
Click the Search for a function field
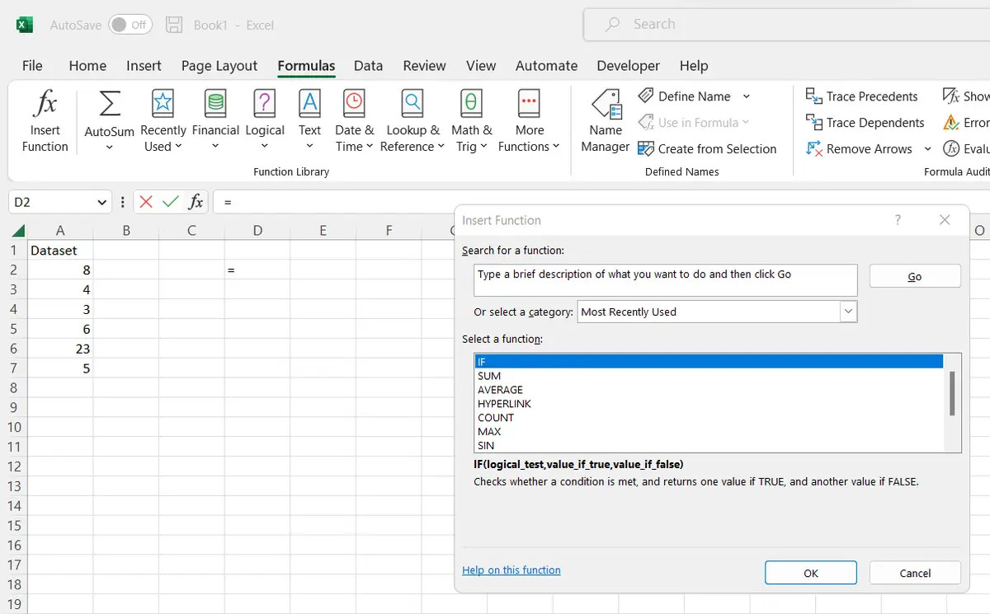coord(666,280)
